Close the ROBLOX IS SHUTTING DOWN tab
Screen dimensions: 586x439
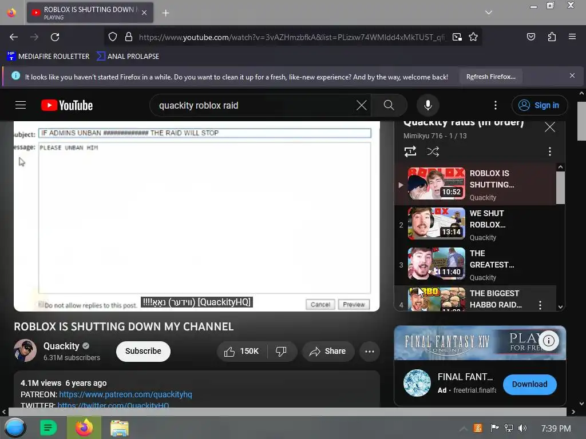coord(144,13)
